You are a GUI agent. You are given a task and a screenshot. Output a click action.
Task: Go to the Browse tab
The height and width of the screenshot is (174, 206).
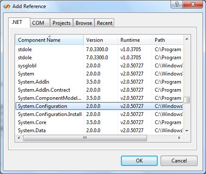(x=84, y=23)
